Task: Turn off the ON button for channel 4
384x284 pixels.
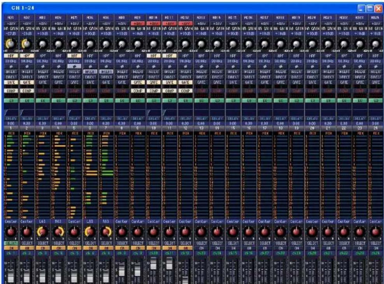Action: (x=58, y=248)
